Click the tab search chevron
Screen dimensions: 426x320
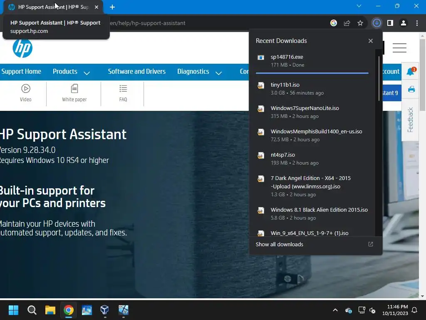359,6
